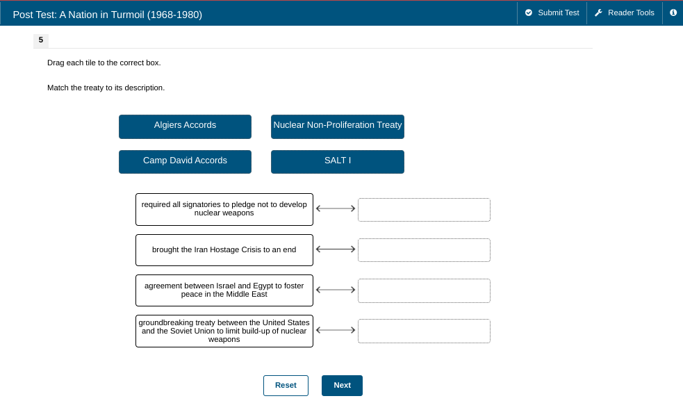Image resolution: width=683 pixels, height=419 pixels.
Task: Select the Israel and Egypt agreement description
Action: click(x=224, y=290)
